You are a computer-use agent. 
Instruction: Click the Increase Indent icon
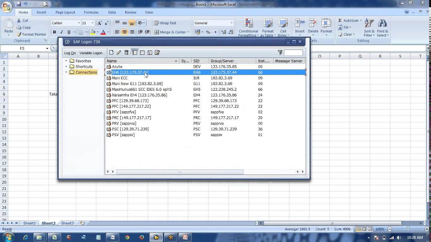147,32
